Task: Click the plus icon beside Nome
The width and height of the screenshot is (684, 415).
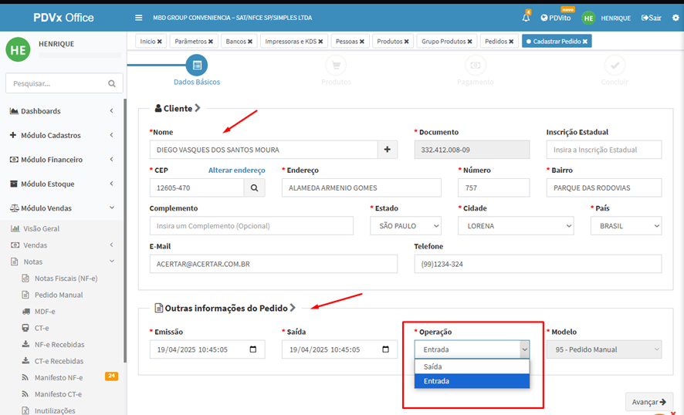Action: pyautogui.click(x=388, y=150)
